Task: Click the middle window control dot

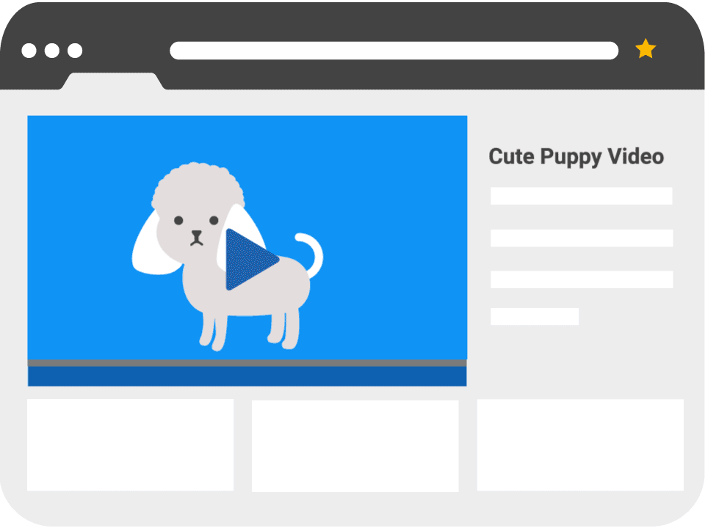Action: (52, 51)
